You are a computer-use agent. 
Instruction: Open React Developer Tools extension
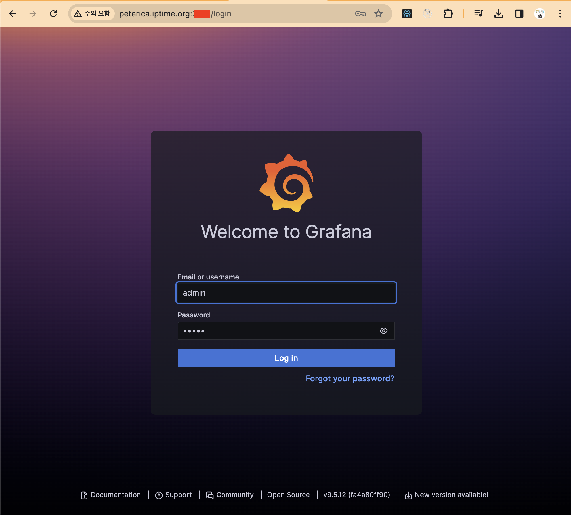point(407,14)
